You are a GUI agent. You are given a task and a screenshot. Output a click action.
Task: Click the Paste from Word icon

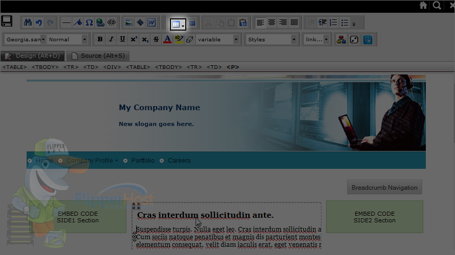click(x=151, y=22)
